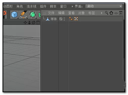This screenshot has height=95, width=128.
Task: Click the viewport move camera icon
Action: 25,22
